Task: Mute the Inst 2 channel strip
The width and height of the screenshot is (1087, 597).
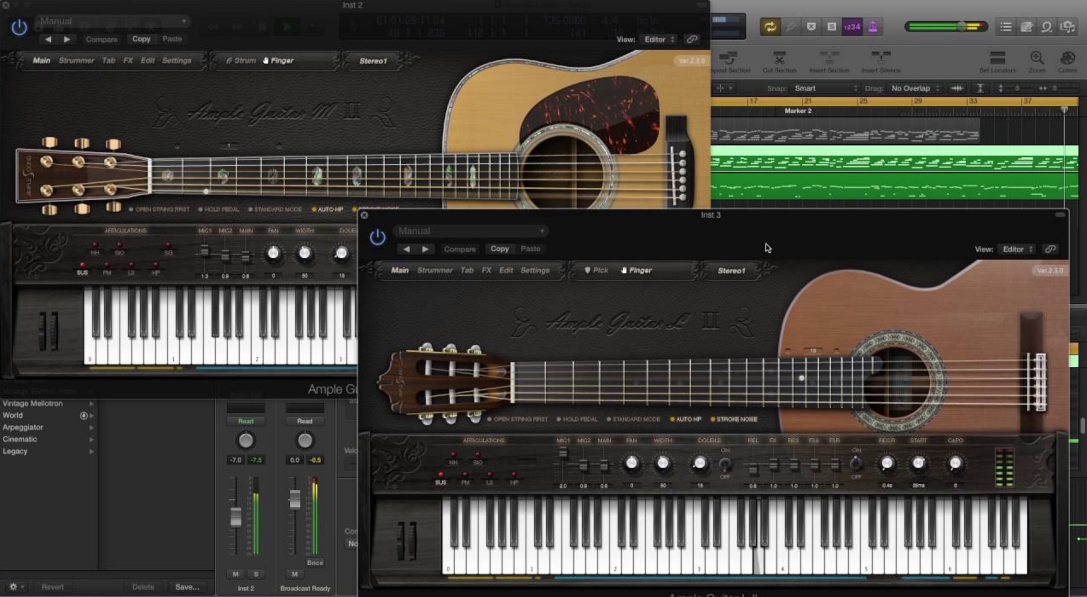Action: coord(236,574)
